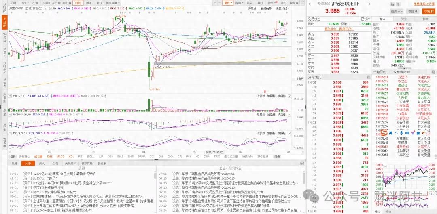Open the settings gear next to chart title
Screen dimensions: 437x214
click(x=50, y=8)
